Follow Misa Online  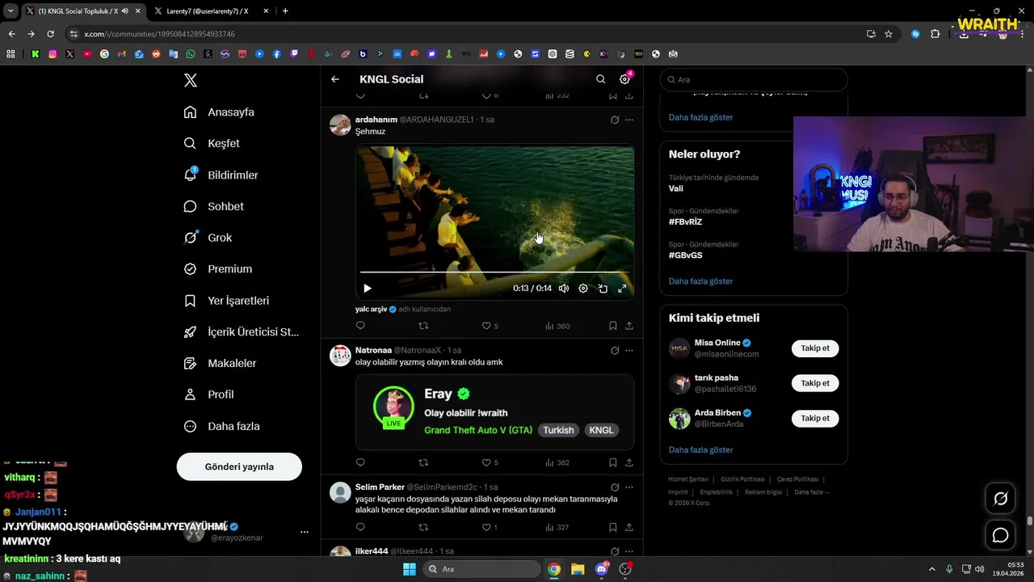815,348
